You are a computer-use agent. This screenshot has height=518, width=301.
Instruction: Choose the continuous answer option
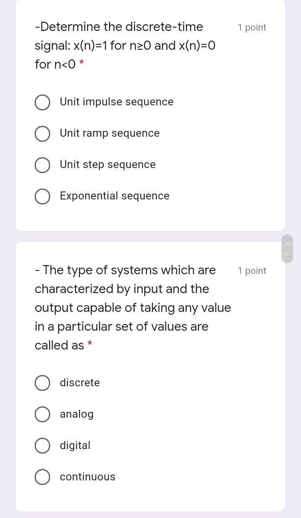tap(42, 477)
